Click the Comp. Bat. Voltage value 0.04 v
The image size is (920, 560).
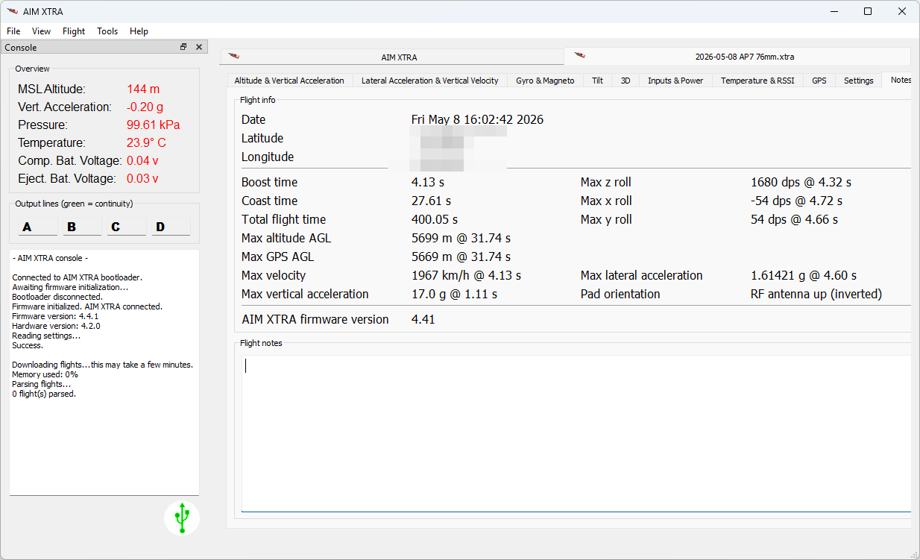point(142,160)
